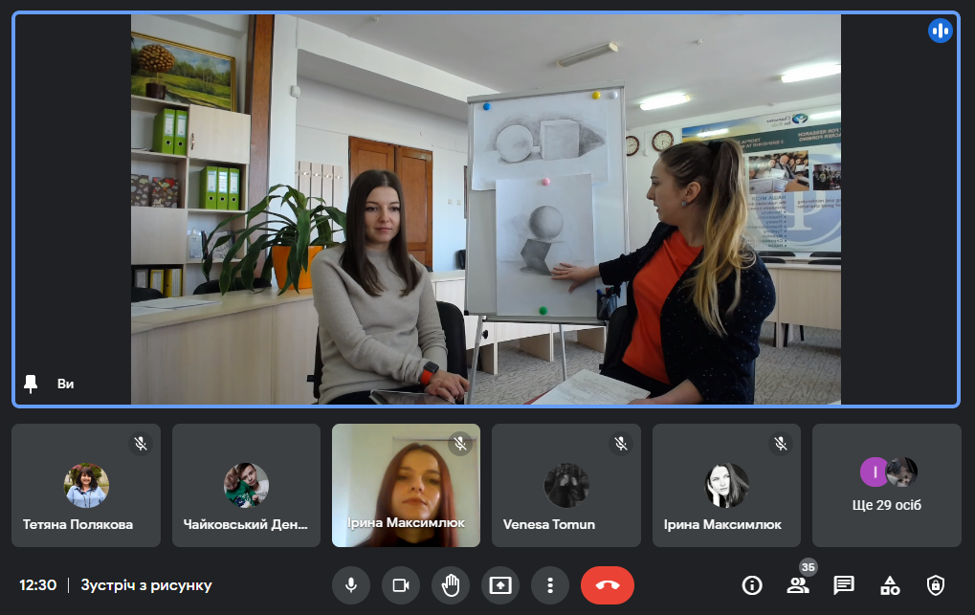Open host controls lock icon
Image resolution: width=975 pixels, height=615 pixels.
coord(936,585)
